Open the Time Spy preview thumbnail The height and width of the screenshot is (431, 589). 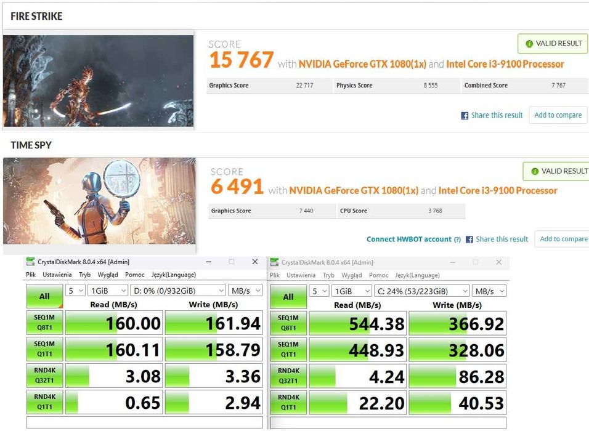click(x=99, y=201)
